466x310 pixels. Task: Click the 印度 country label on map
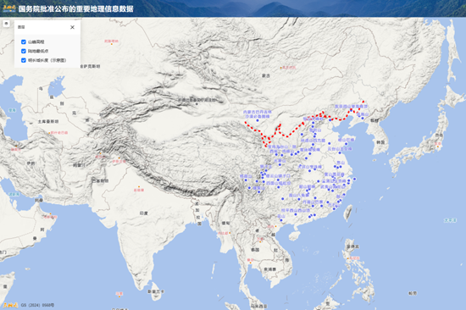pyautogui.click(x=144, y=213)
